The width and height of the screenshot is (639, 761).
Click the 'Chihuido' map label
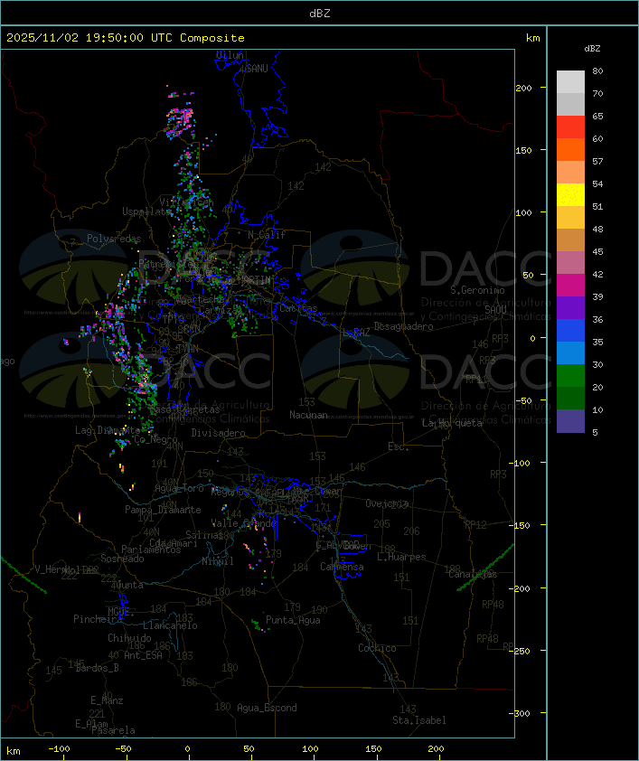click(129, 638)
